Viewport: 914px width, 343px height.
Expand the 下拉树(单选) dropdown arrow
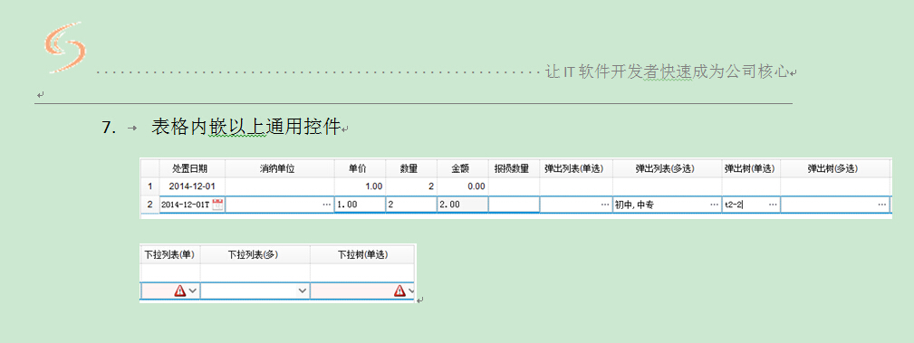point(411,290)
